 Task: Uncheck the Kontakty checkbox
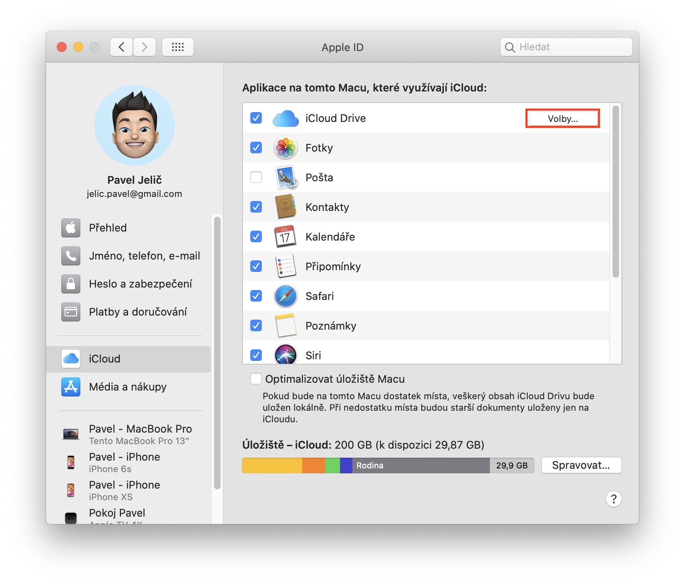pyautogui.click(x=256, y=207)
